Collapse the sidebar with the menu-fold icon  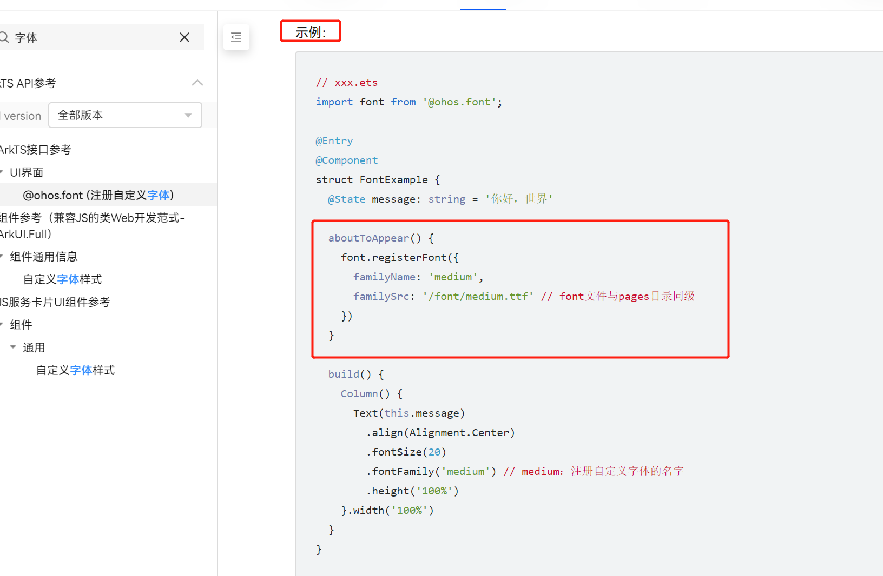(236, 37)
